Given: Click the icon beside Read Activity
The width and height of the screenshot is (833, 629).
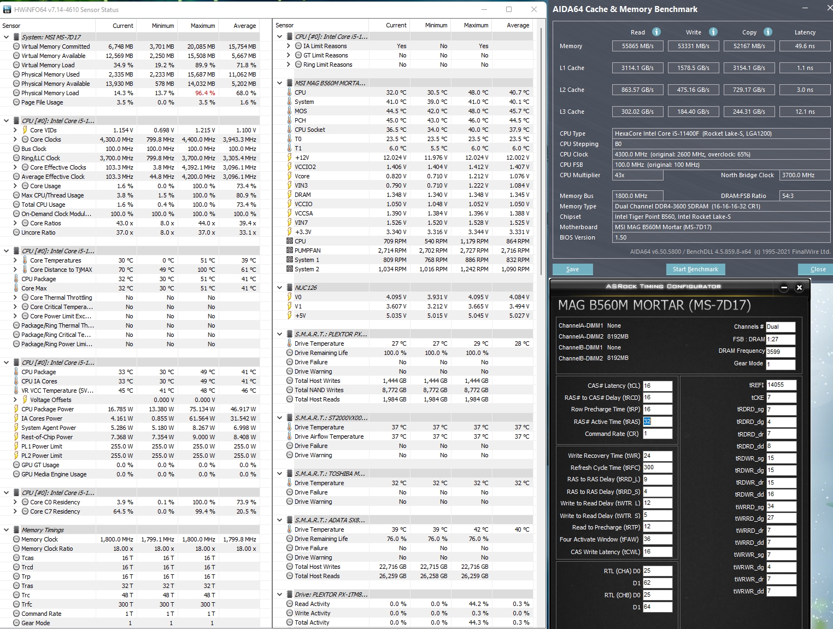Looking at the screenshot, I should (x=290, y=604).
